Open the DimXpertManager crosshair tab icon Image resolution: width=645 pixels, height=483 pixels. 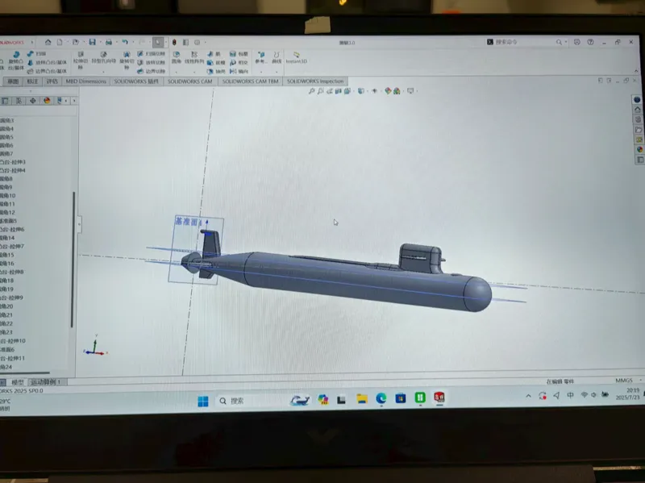point(33,101)
